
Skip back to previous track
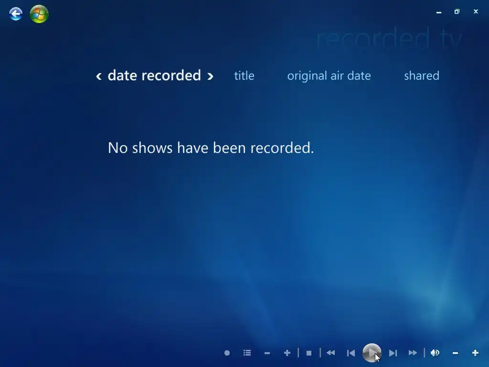[351, 353]
